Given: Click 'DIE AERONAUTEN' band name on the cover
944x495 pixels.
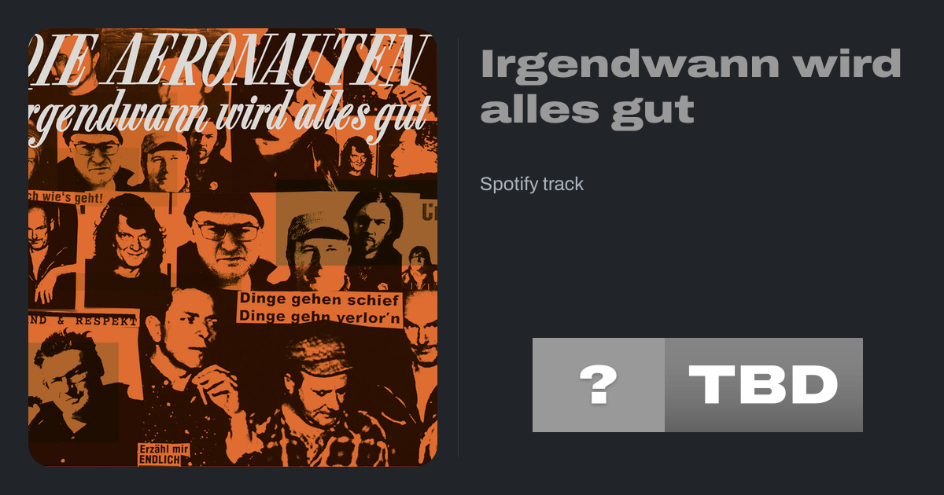Looking at the screenshot, I should click(233, 61).
